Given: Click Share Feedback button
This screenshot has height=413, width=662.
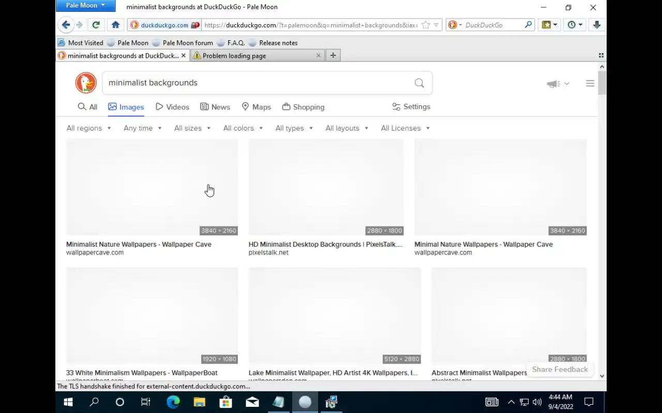Looking at the screenshot, I should click(560, 369).
